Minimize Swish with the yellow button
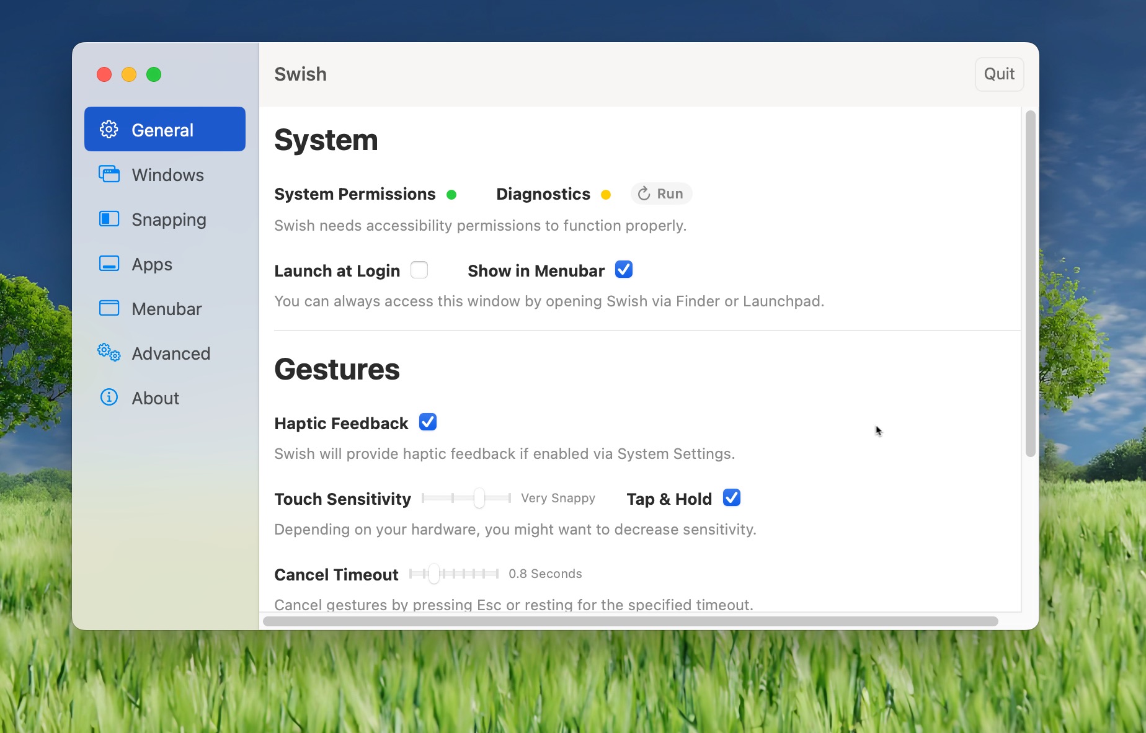 coord(129,74)
